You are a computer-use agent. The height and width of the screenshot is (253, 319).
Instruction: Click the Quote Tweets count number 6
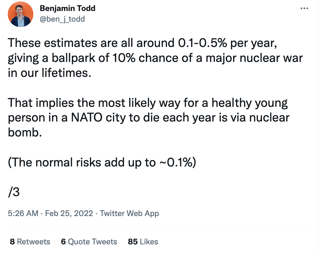point(63,242)
